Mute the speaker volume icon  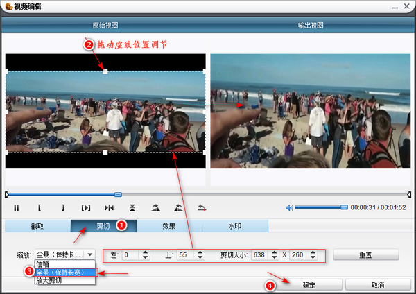coord(289,207)
